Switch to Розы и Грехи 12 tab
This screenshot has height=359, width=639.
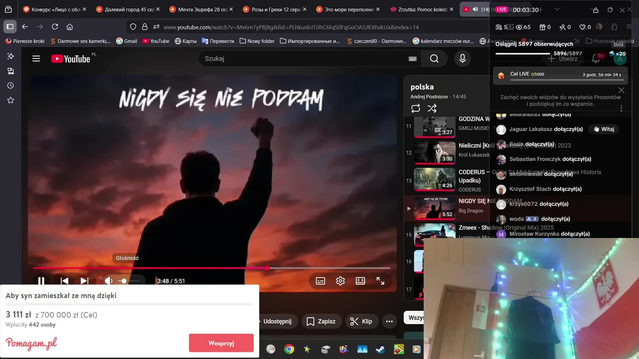(274, 9)
